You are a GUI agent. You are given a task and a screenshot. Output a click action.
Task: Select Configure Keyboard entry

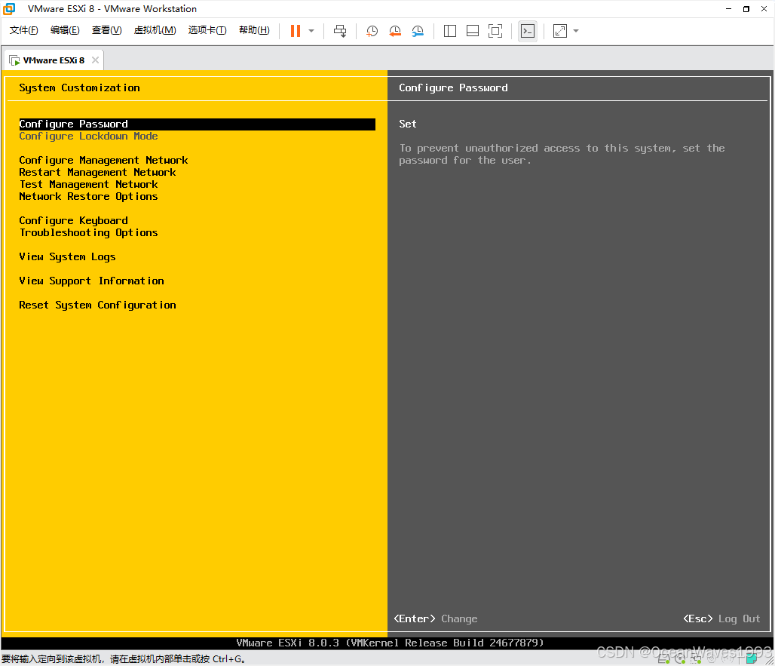click(x=73, y=220)
